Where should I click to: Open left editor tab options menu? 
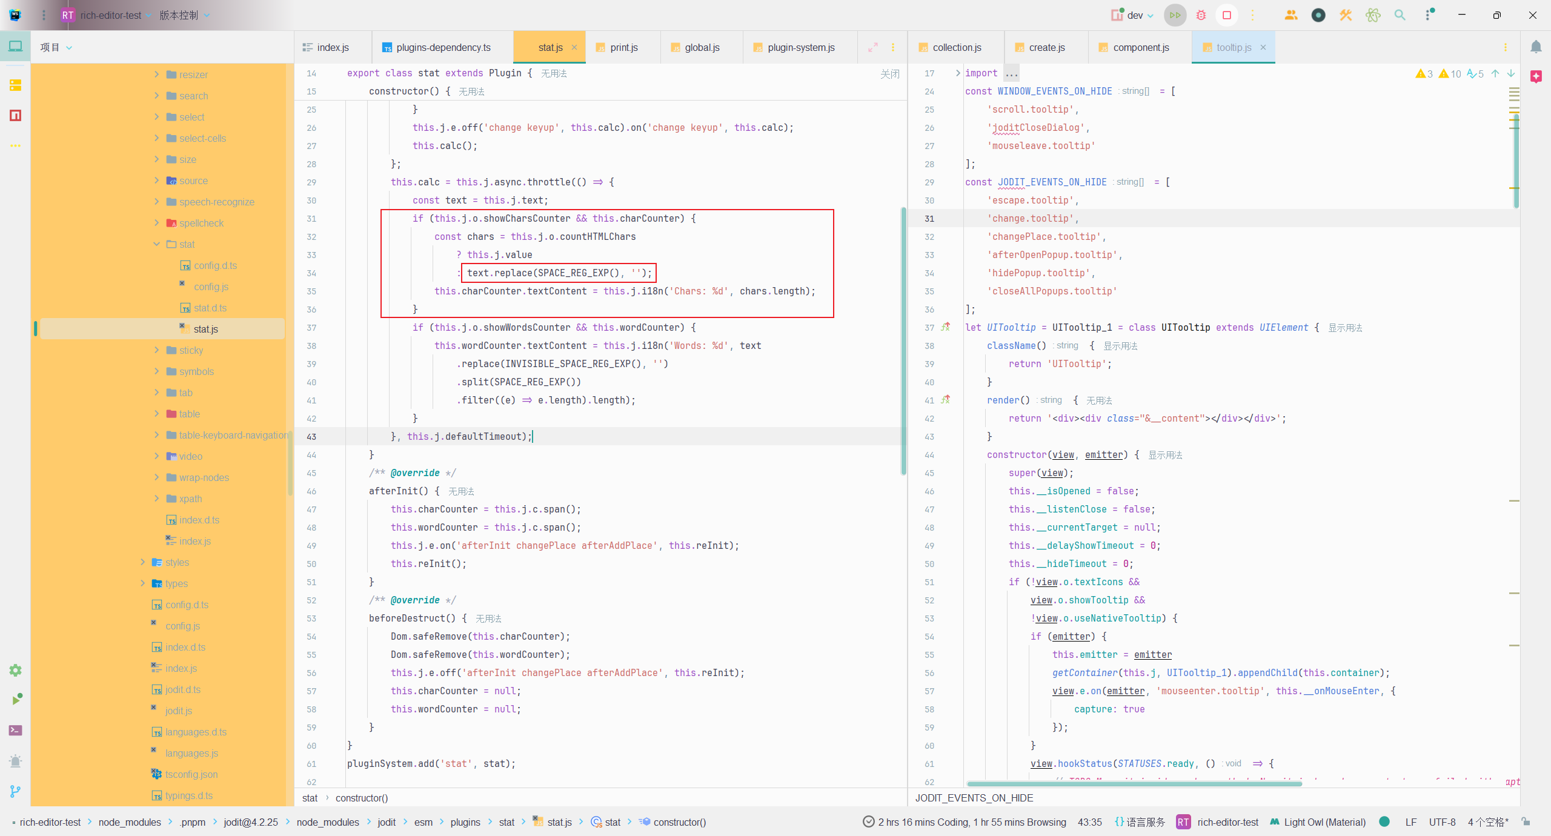click(892, 47)
